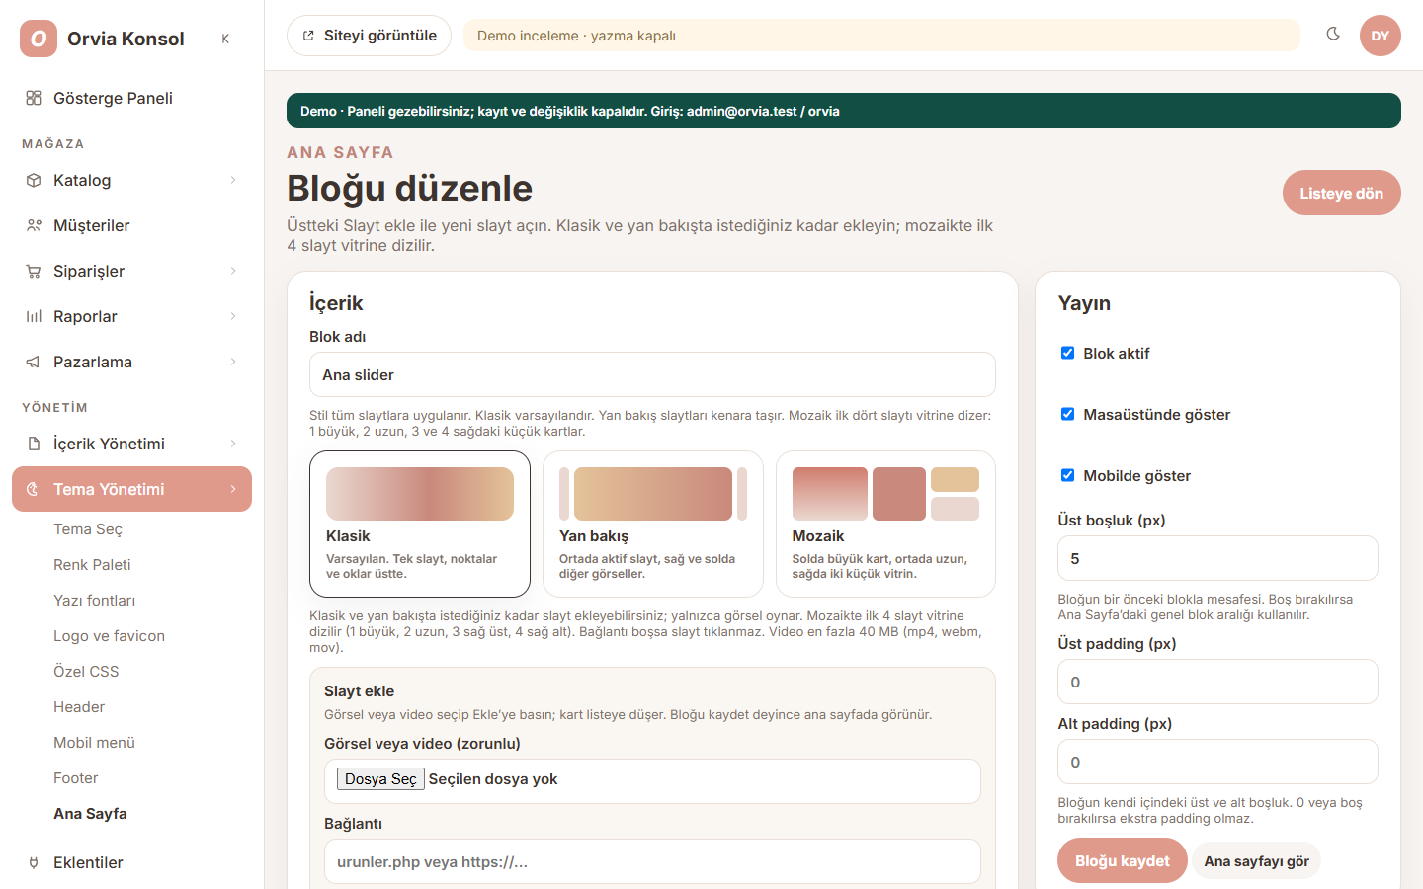Open the DY user avatar menu
Screen dimensions: 1423x889
click(x=1381, y=36)
